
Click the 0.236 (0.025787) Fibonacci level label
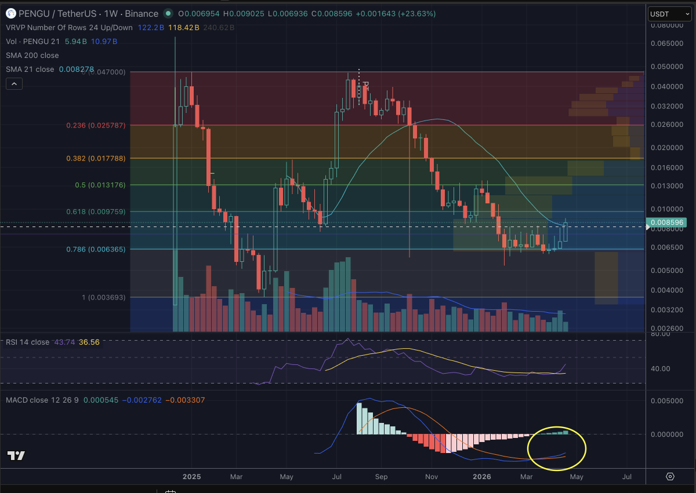tap(96, 125)
